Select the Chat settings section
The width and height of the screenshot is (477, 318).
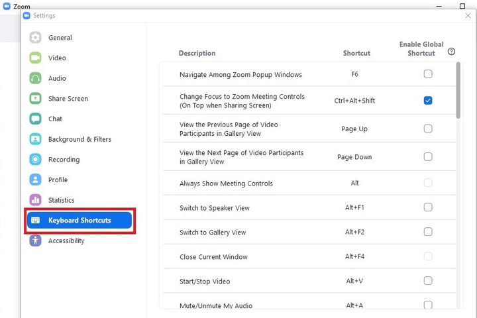point(79,119)
